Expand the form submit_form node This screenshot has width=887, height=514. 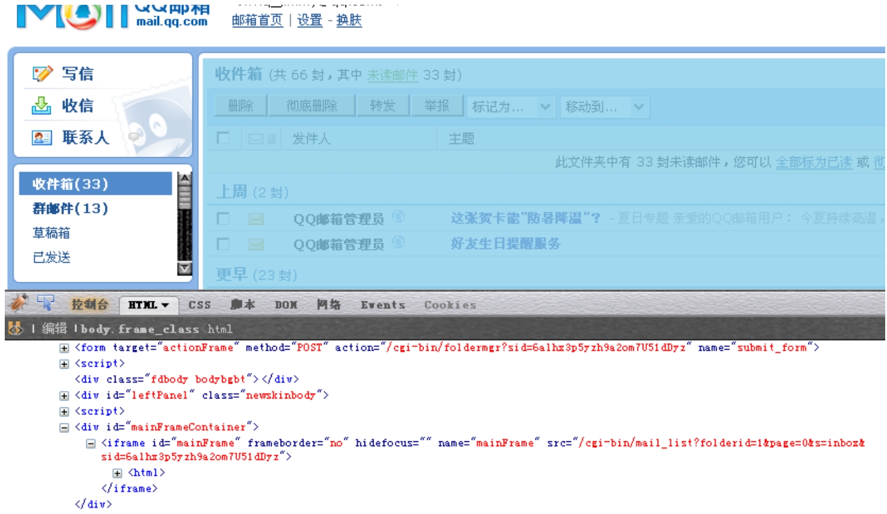tap(64, 348)
